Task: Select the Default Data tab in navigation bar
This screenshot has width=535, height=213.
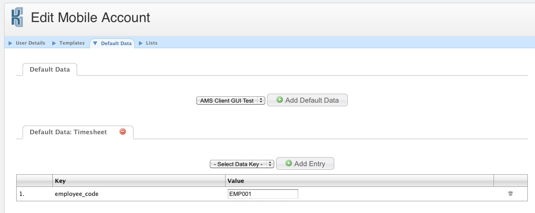Action: pyautogui.click(x=116, y=44)
